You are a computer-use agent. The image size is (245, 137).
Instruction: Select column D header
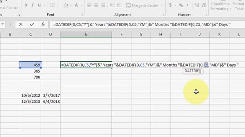click(51, 34)
